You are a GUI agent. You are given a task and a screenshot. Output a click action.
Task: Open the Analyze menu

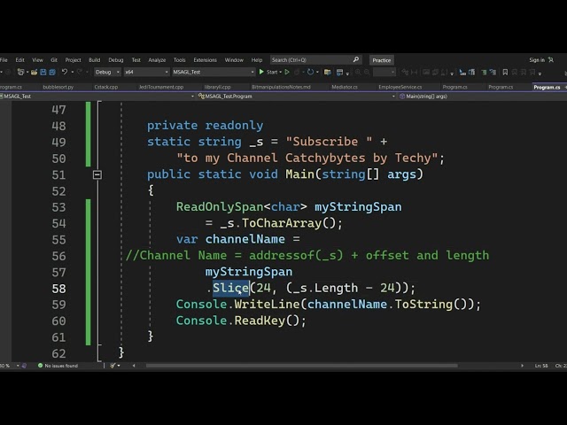tap(157, 60)
